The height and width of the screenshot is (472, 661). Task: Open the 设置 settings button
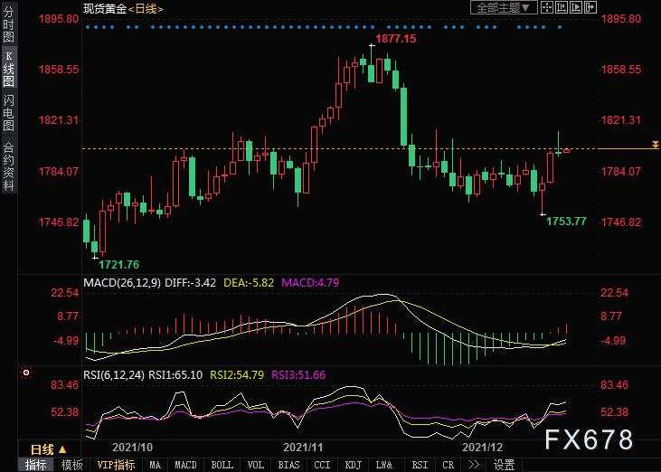pyautogui.click(x=504, y=465)
